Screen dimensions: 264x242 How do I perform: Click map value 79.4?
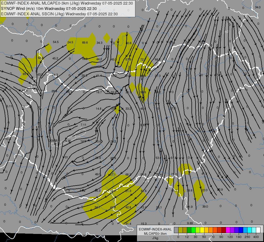coord(159,175)
